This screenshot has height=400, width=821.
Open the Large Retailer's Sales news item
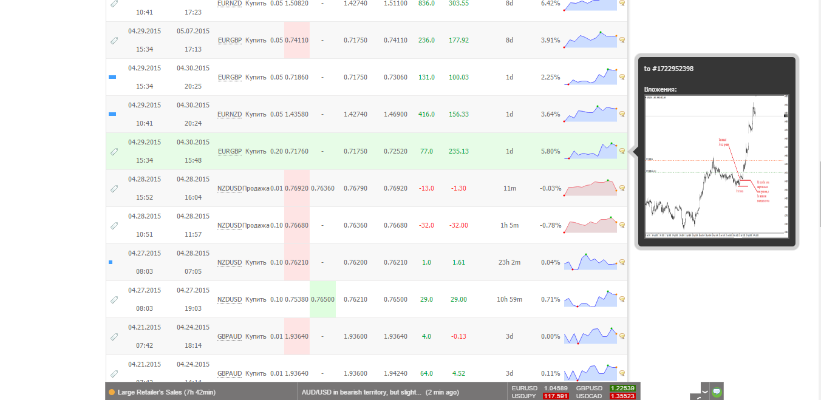tap(167, 392)
